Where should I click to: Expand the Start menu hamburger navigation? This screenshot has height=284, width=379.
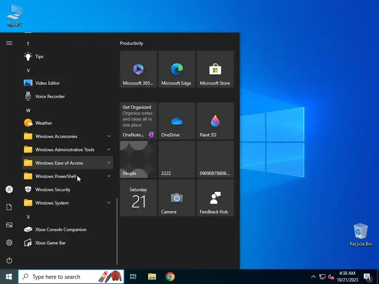coord(9,43)
